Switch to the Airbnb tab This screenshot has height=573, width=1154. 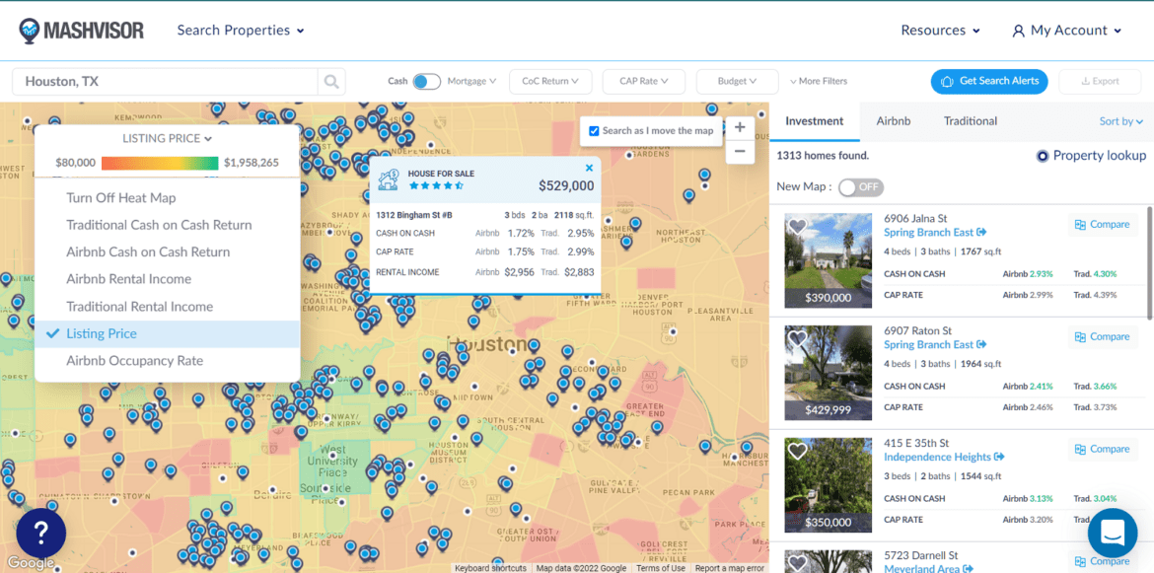(893, 120)
